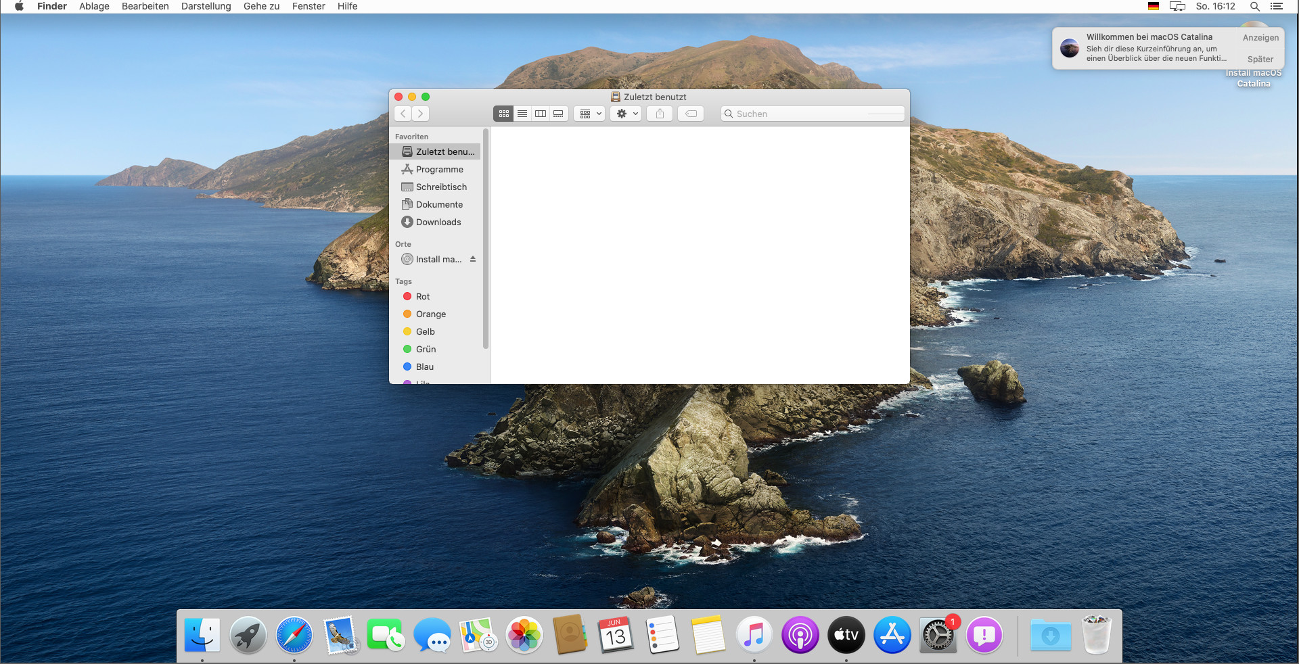Click Anzeigen in the Catalina notification
The image size is (1299, 664).
click(x=1260, y=38)
